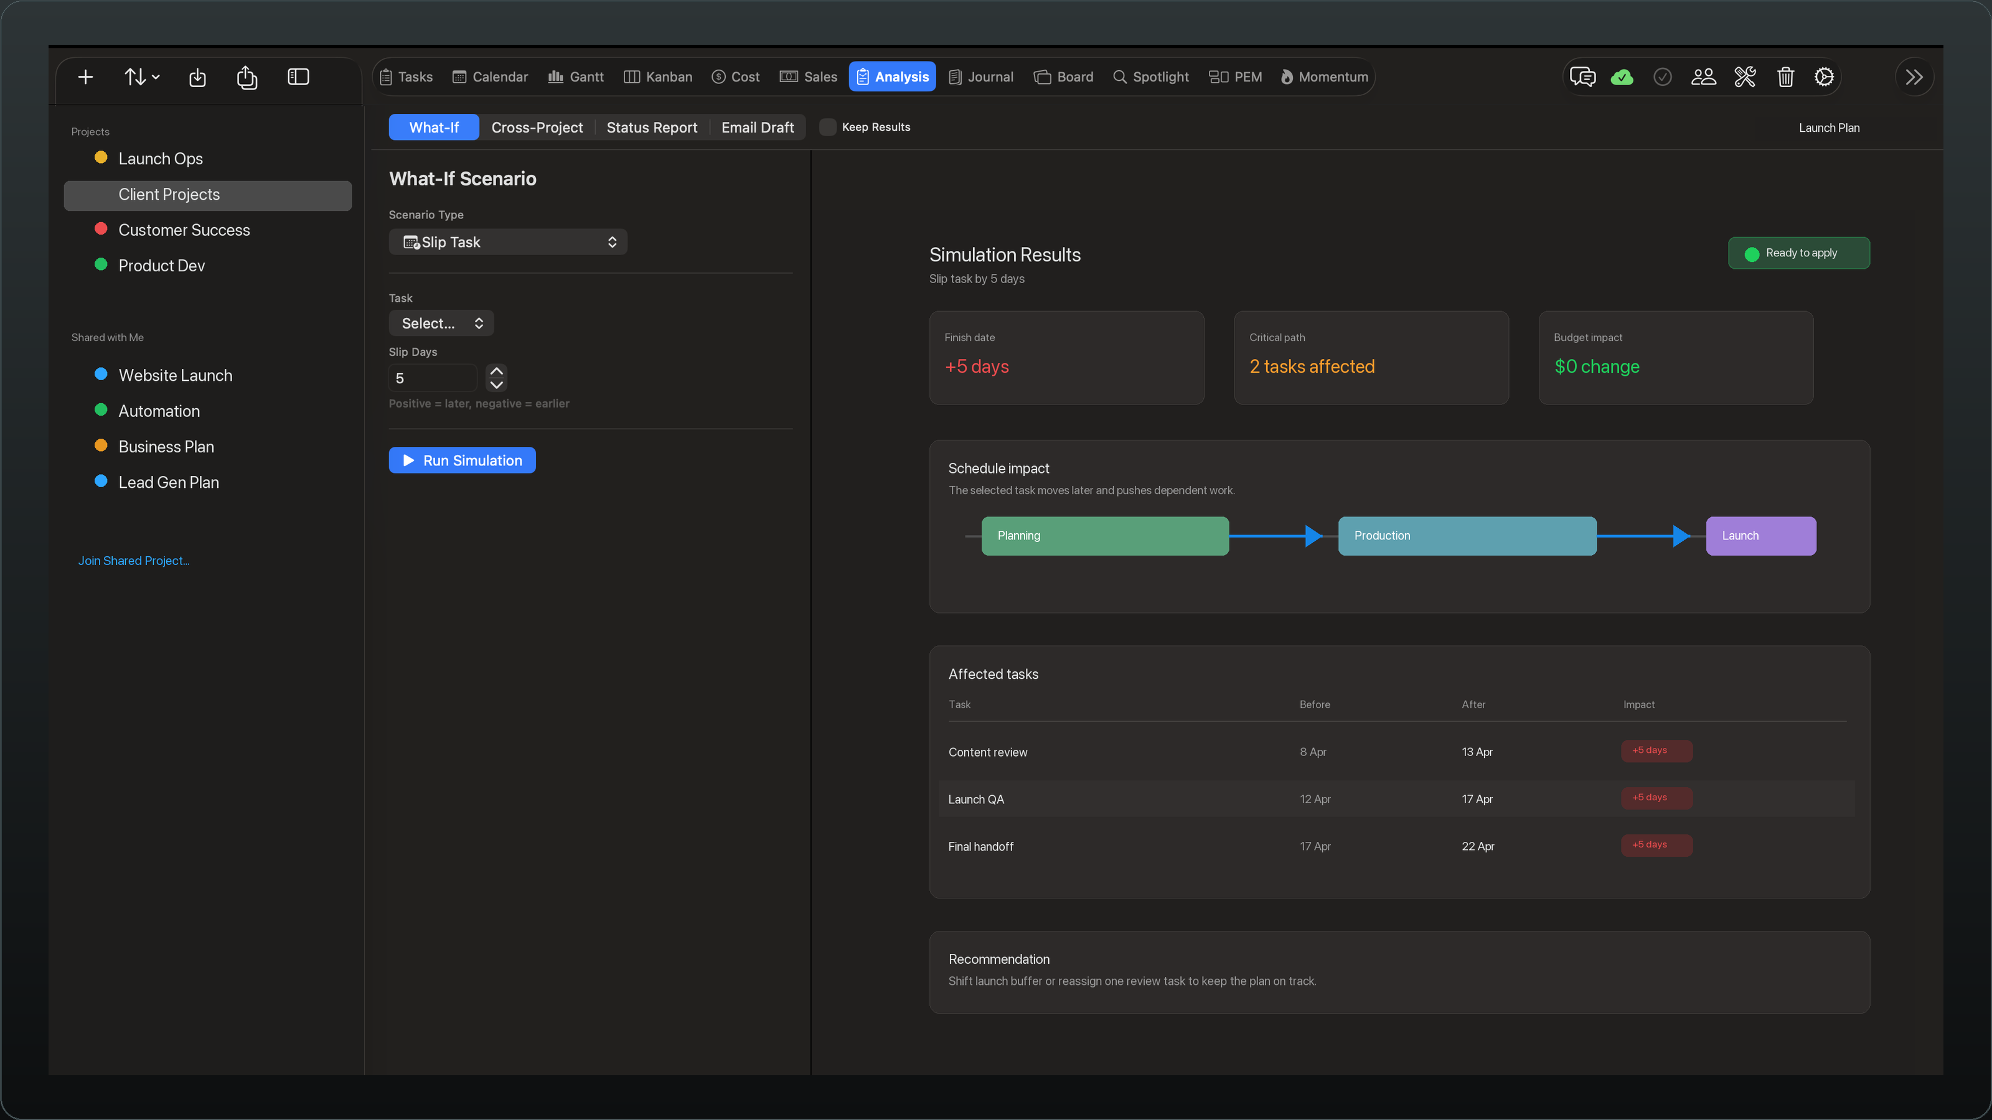Image resolution: width=1992 pixels, height=1120 pixels.
Task: Click the double chevron expand icon
Action: (x=1915, y=77)
